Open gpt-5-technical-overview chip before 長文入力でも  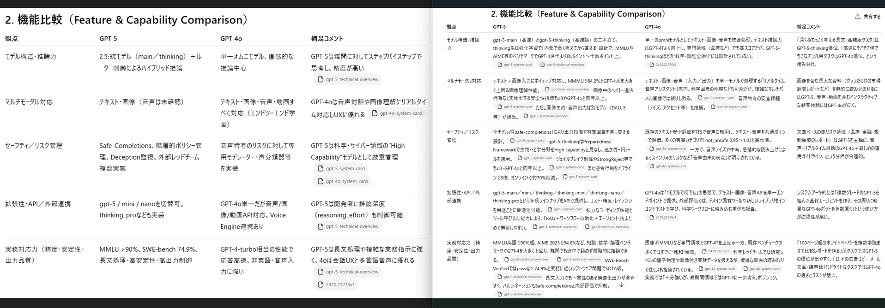519,277
